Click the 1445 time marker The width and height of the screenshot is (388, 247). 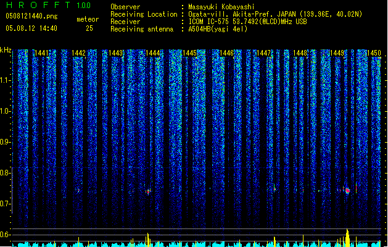[189, 53]
